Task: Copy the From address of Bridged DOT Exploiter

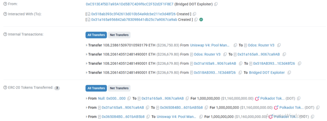Action: (216, 4)
